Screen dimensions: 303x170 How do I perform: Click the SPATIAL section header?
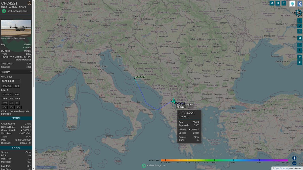(16, 118)
